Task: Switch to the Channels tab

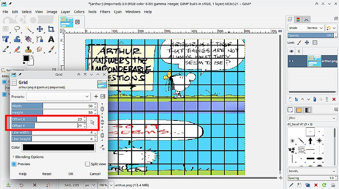Action: [x=298, y=19]
